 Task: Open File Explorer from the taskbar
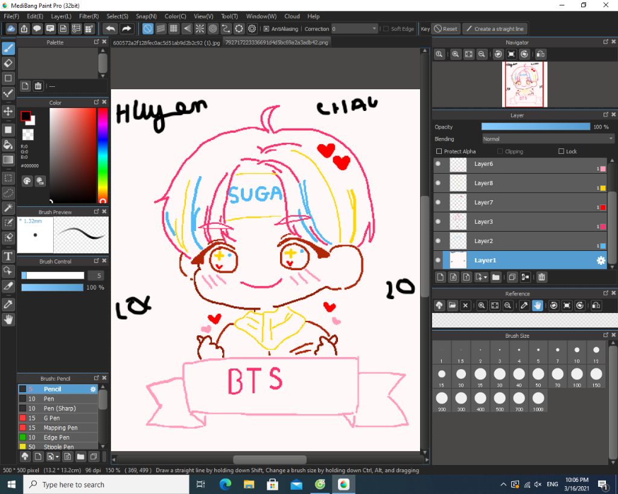[249, 484]
